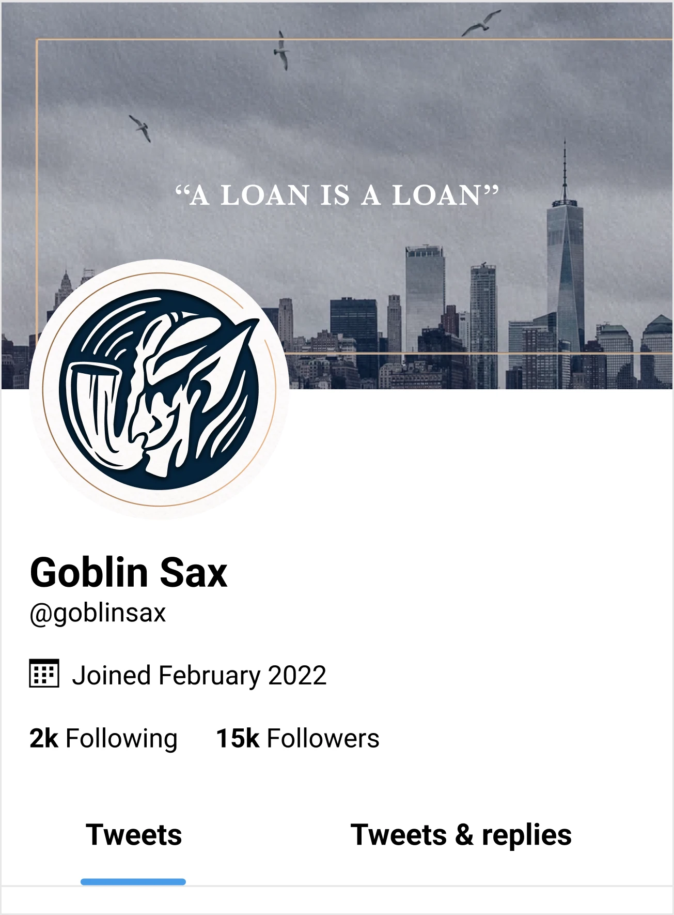
Task: Select the Tweets tab
Action: [x=134, y=835]
